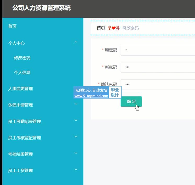195x185 pixels.
Task: Expand the 员工考核登记管理 chevron
Action: click(x=76, y=137)
